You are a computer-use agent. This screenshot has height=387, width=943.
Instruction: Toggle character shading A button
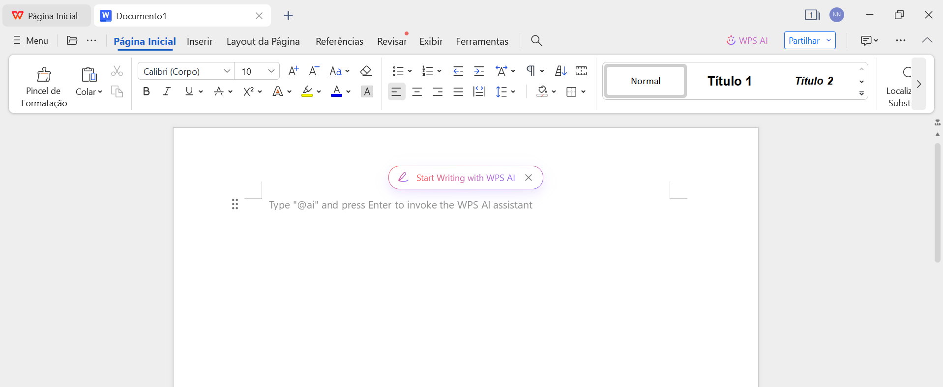[x=367, y=91]
